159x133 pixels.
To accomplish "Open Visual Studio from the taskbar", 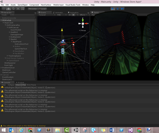I will 131,130.
